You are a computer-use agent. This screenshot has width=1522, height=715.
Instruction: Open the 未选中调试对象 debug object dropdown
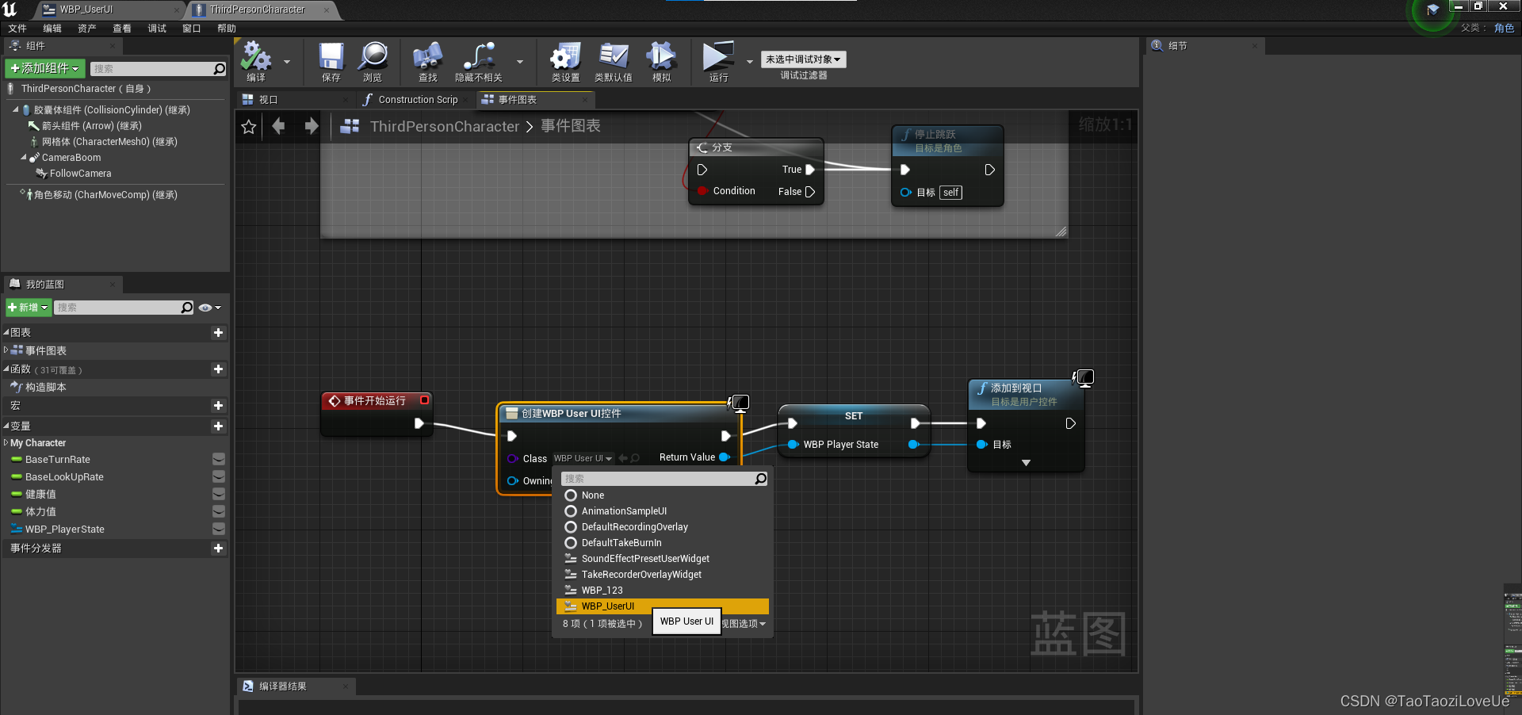click(803, 59)
